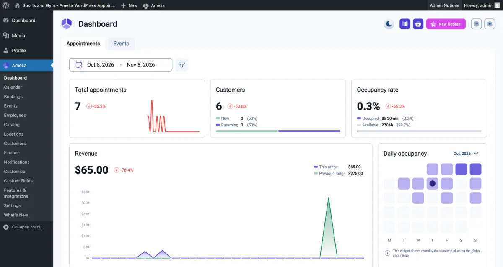Open Settings submenu item
Viewport: 503px width, 267px height.
tap(12, 205)
